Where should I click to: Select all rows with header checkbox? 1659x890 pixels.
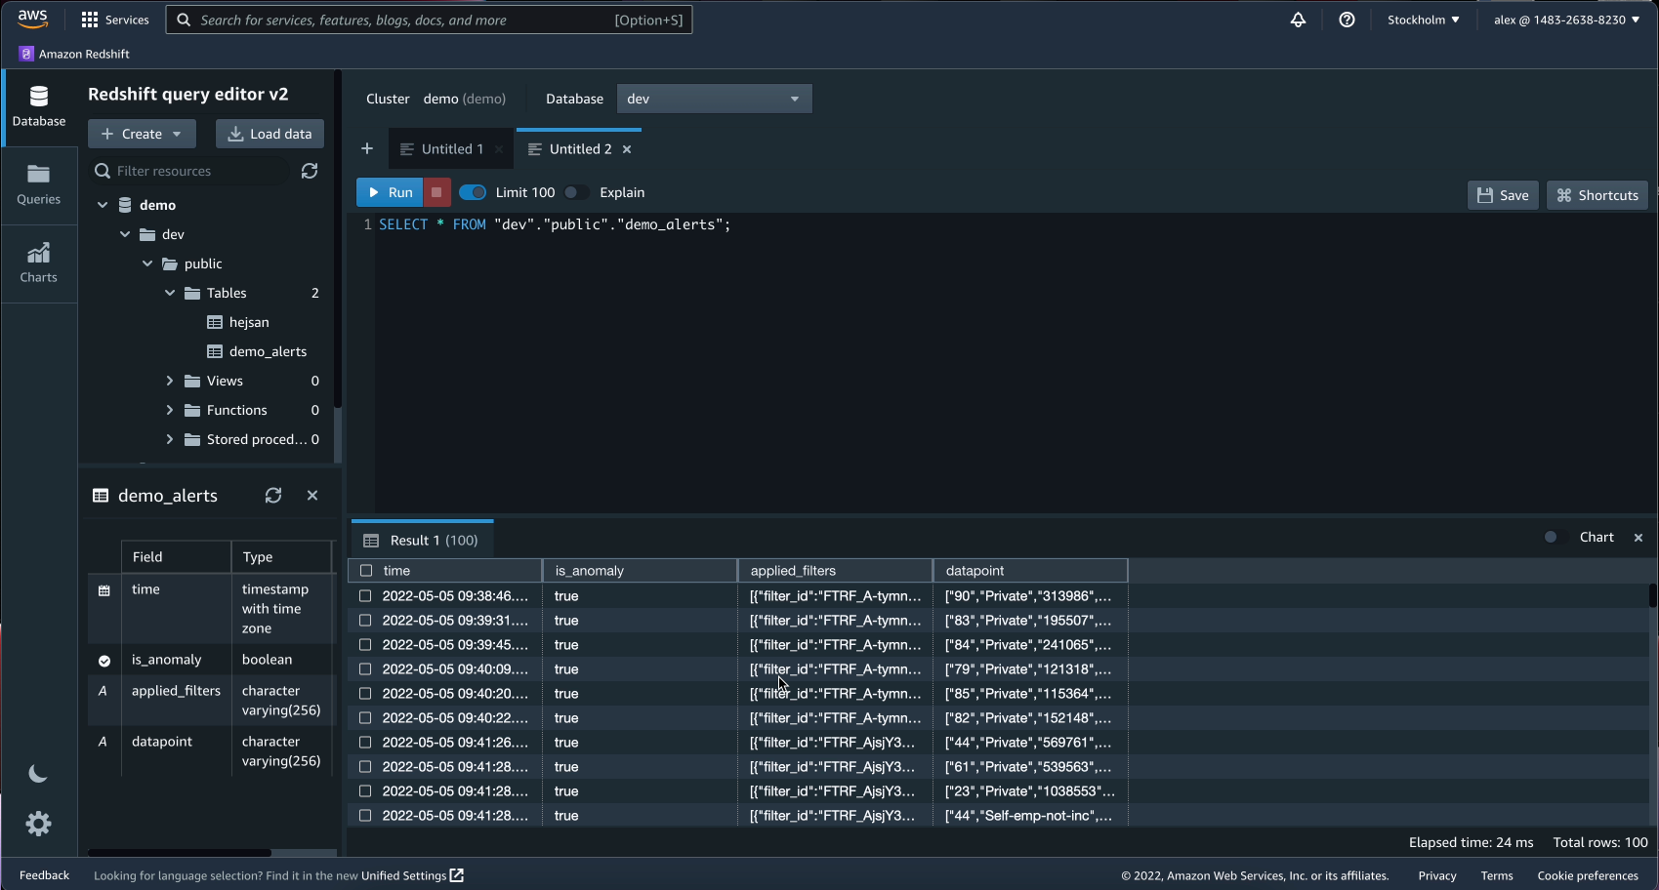point(366,571)
